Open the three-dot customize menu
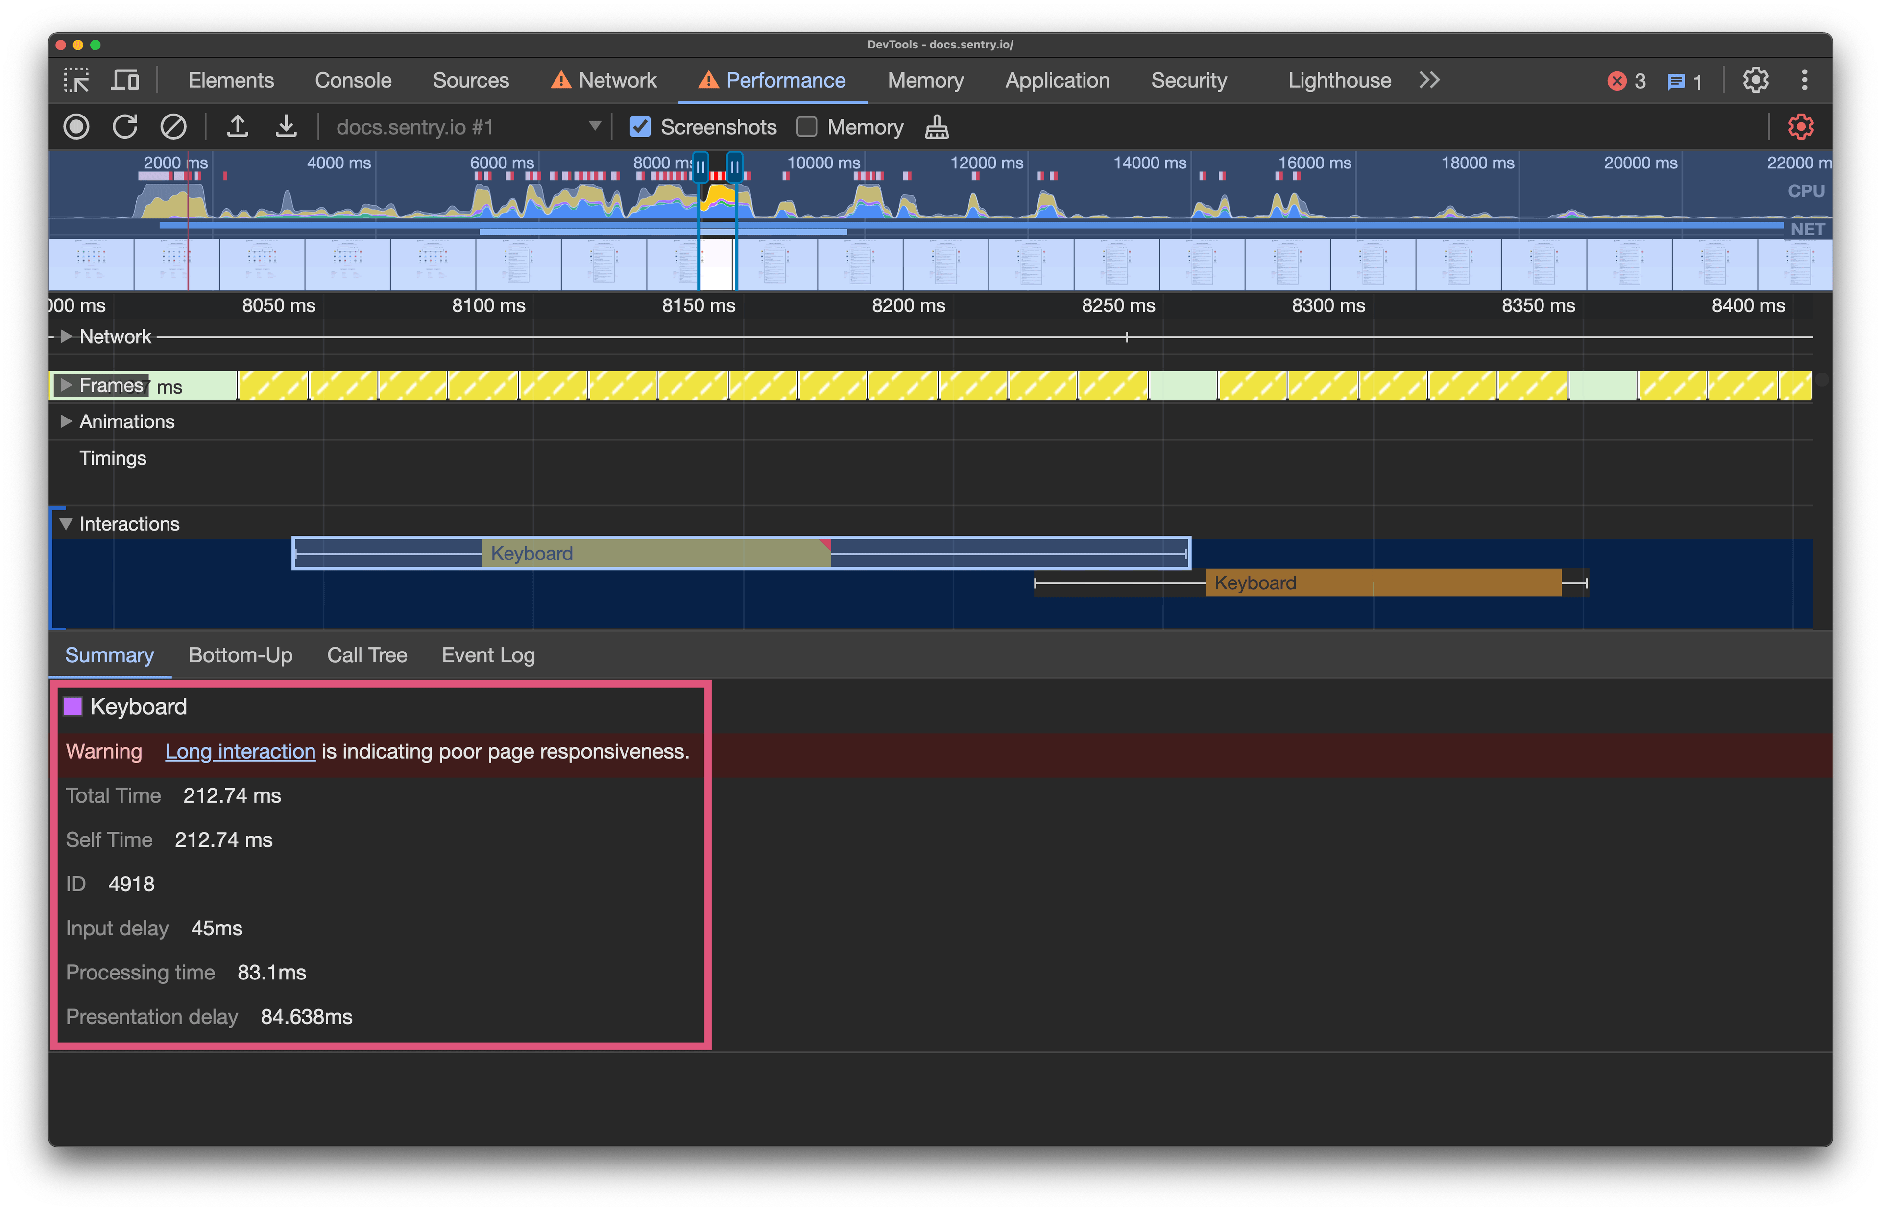Image resolution: width=1881 pixels, height=1211 pixels. [1805, 80]
